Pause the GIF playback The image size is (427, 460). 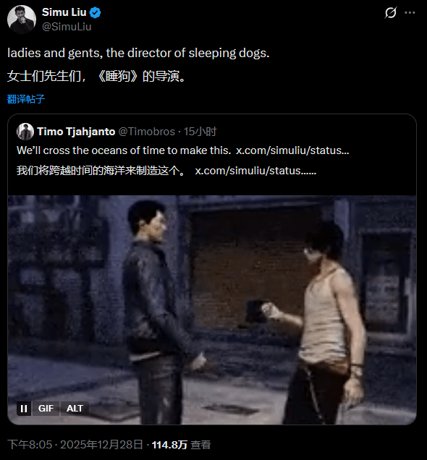point(24,409)
